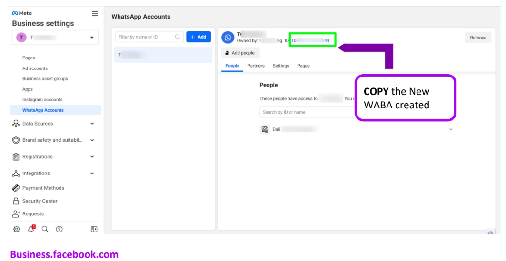Click the Meta logo
506x261 pixels.
(x=21, y=13)
